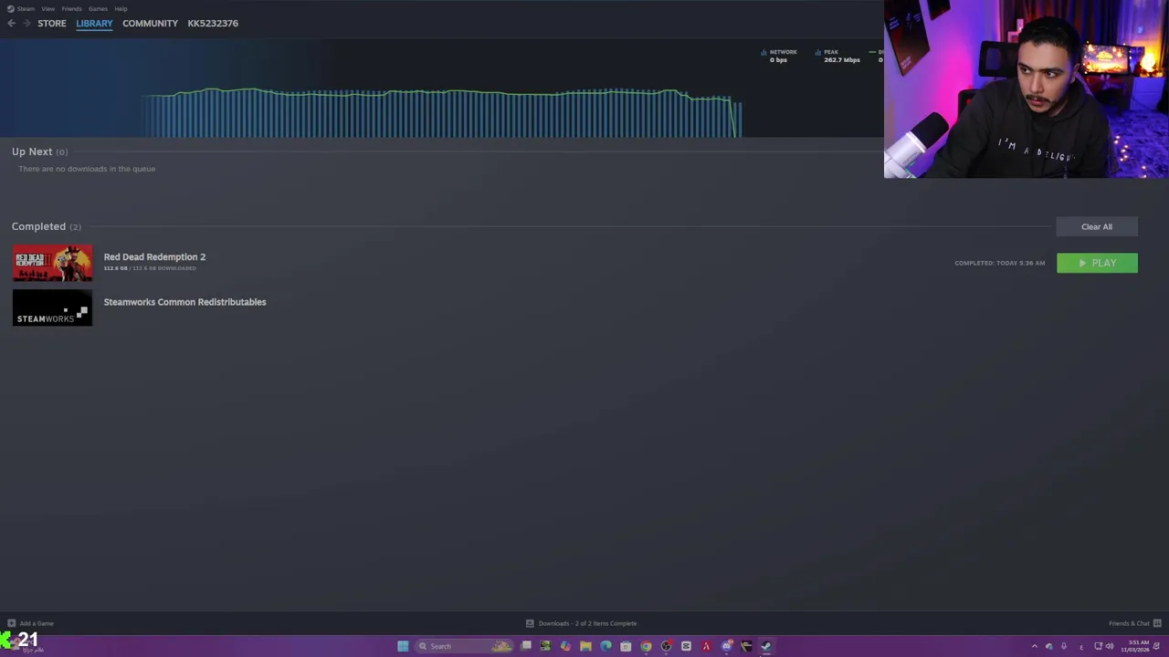1169x657 pixels.
Task: Open the Friends menu
Action: tap(71, 8)
